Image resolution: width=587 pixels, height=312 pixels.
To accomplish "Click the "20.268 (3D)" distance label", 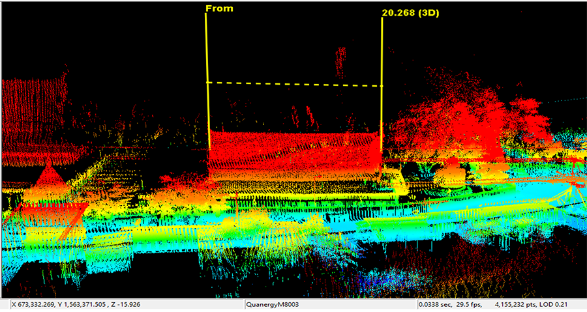I will point(410,13).
